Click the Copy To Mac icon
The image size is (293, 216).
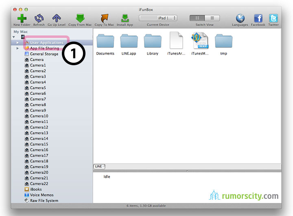104,18
